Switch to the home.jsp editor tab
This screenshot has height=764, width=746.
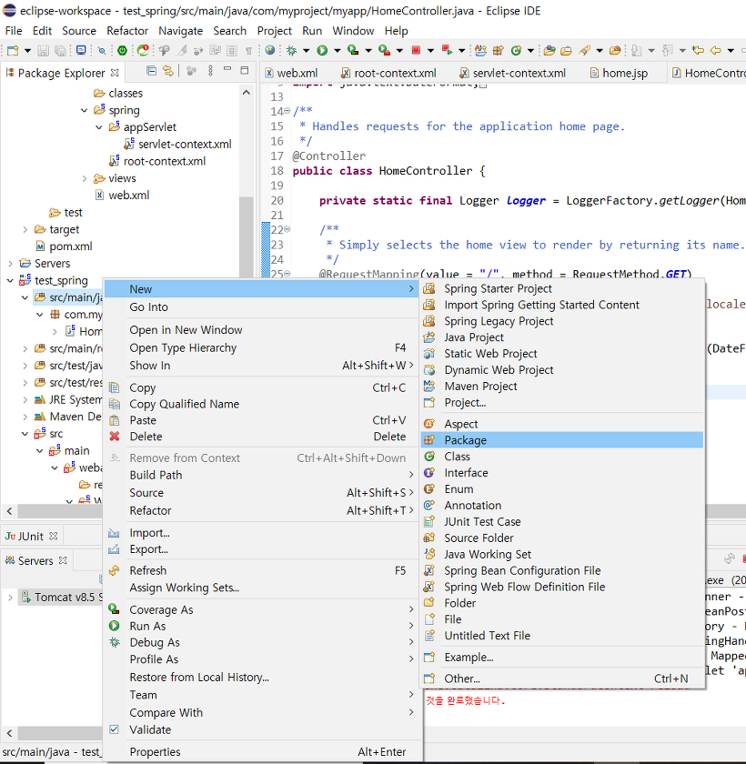pyautogui.click(x=619, y=73)
